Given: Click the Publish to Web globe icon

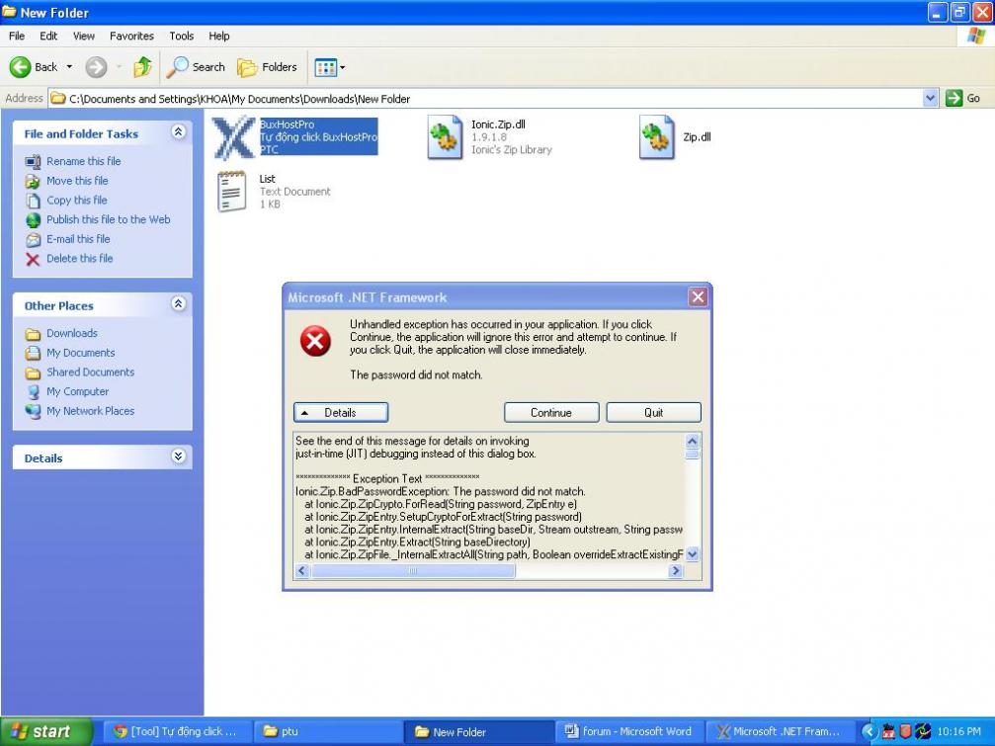Looking at the screenshot, I should pos(33,220).
